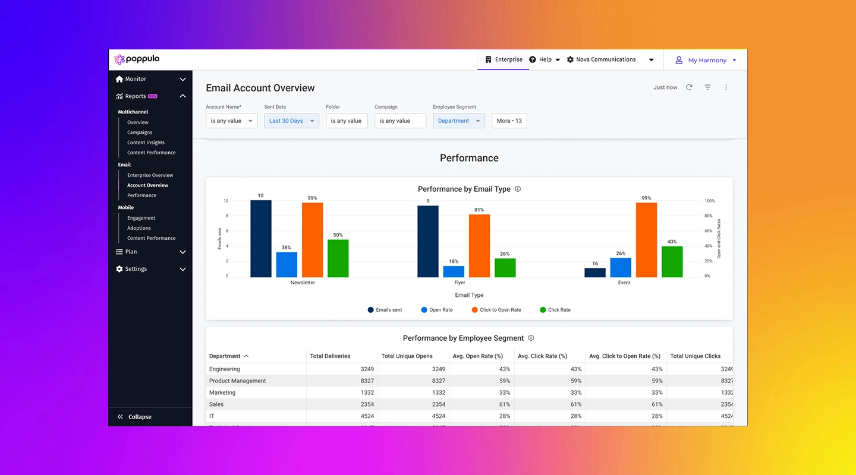Click the More • 13 filters button
856x475 pixels.
click(x=509, y=121)
